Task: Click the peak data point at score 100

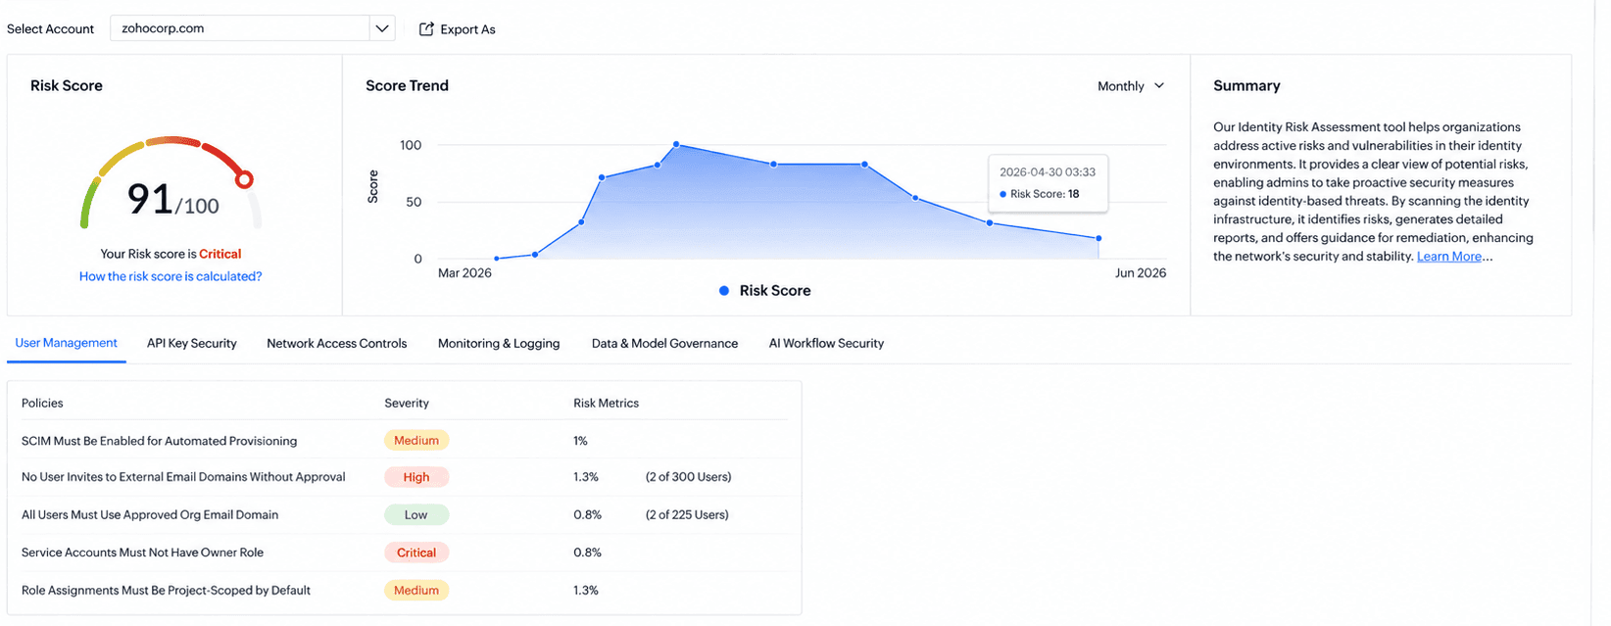Action: click(676, 144)
